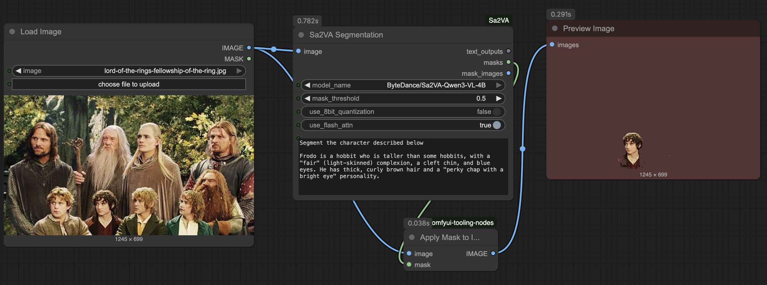The width and height of the screenshot is (767, 285).
Task: Collapse the Apply Mask to Image node dot
Action: pyautogui.click(x=412, y=237)
